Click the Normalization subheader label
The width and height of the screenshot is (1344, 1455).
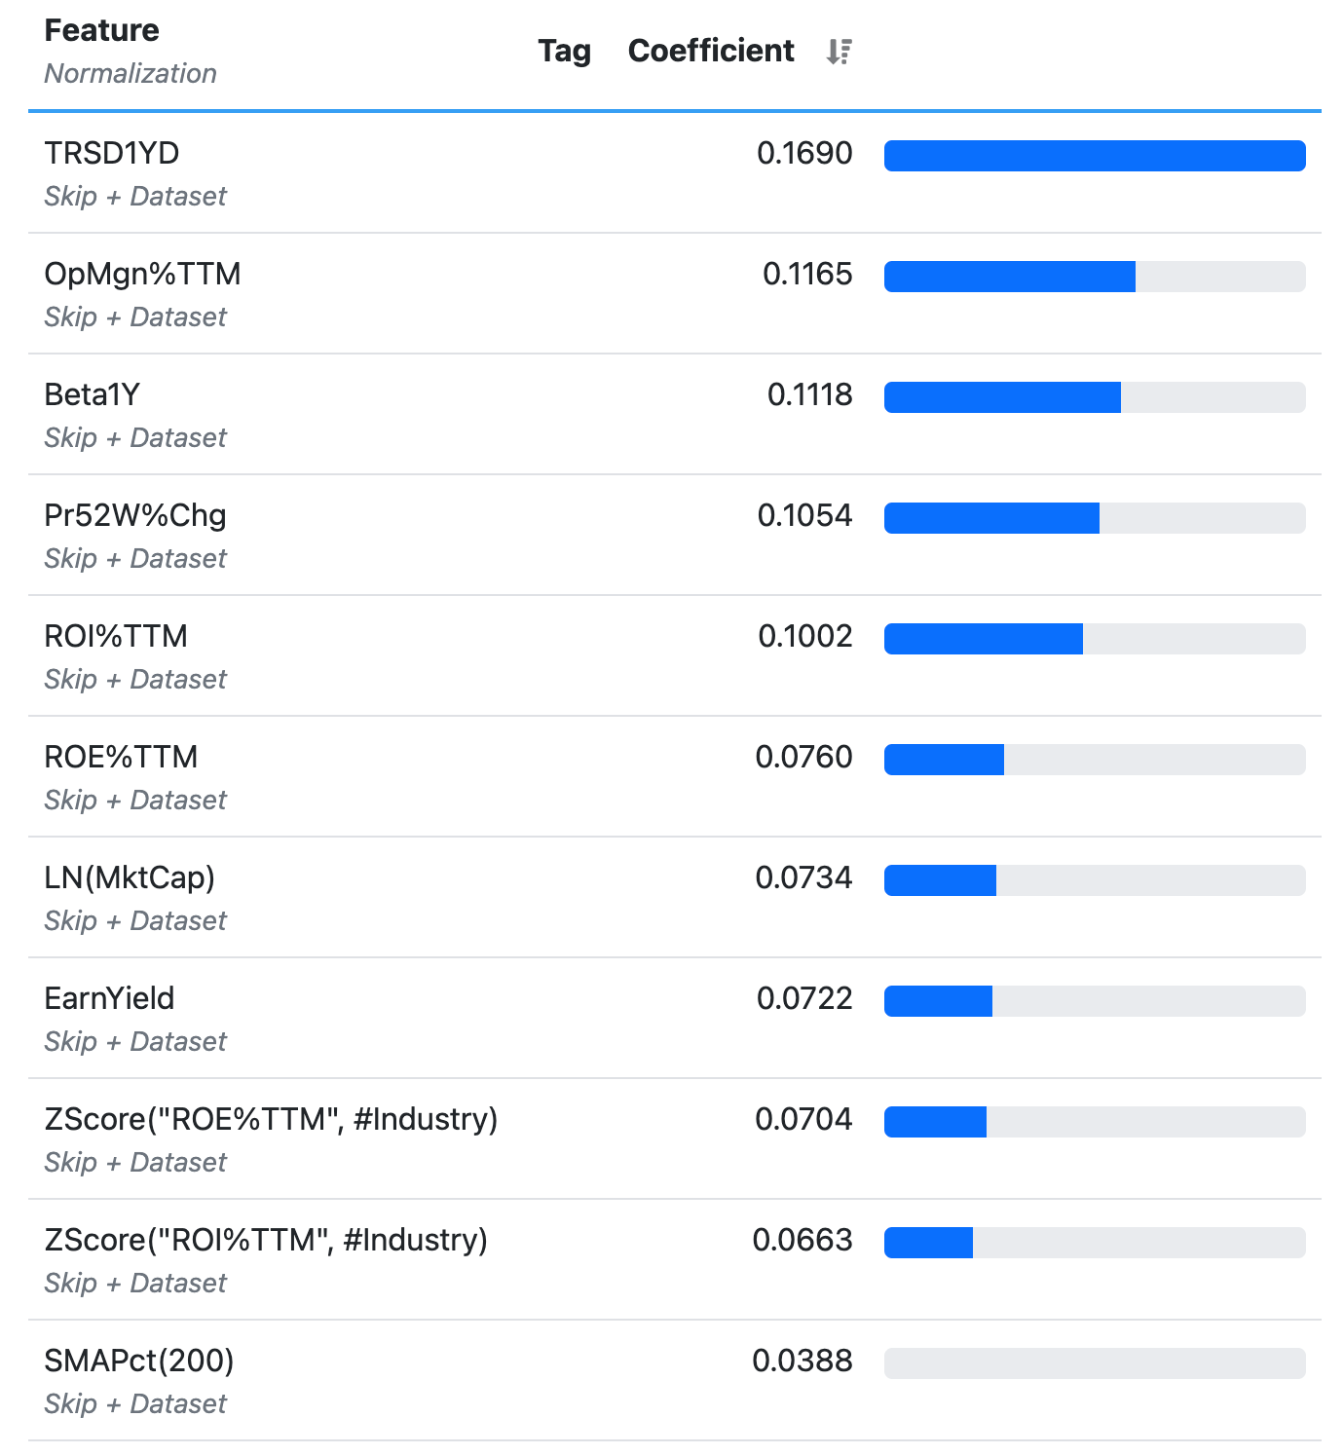[x=131, y=74]
